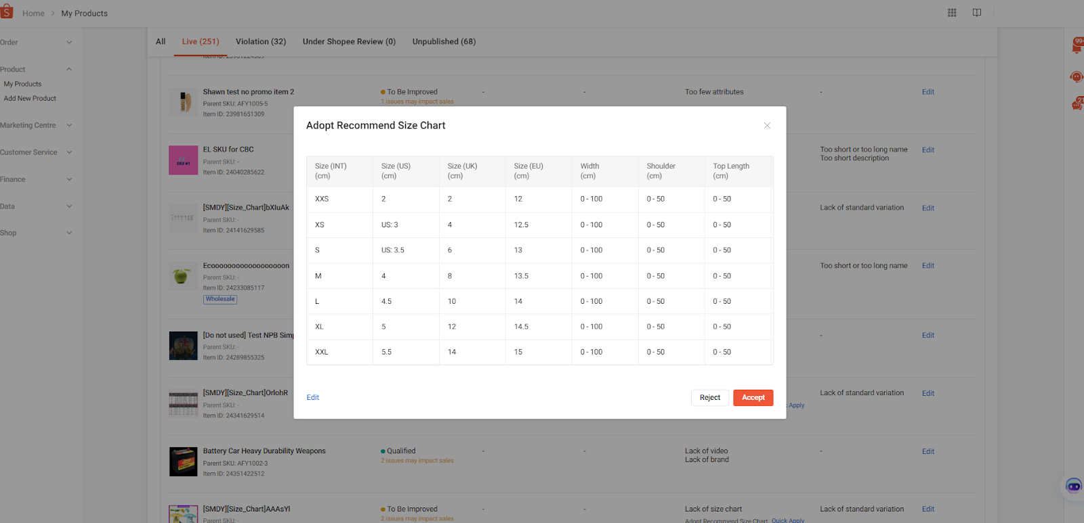The width and height of the screenshot is (1084, 523).
Task: Click the XXS size cell
Action: point(339,200)
